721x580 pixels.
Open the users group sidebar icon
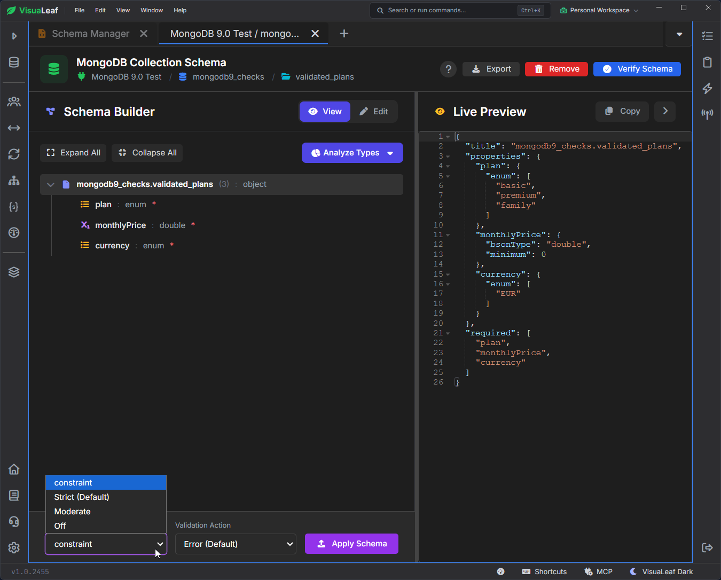14,101
